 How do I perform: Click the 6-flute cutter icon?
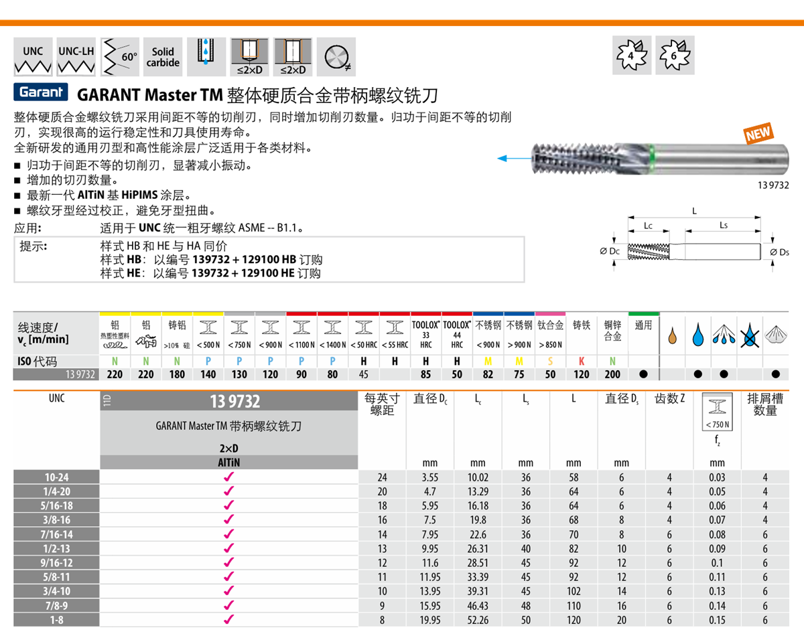click(675, 54)
